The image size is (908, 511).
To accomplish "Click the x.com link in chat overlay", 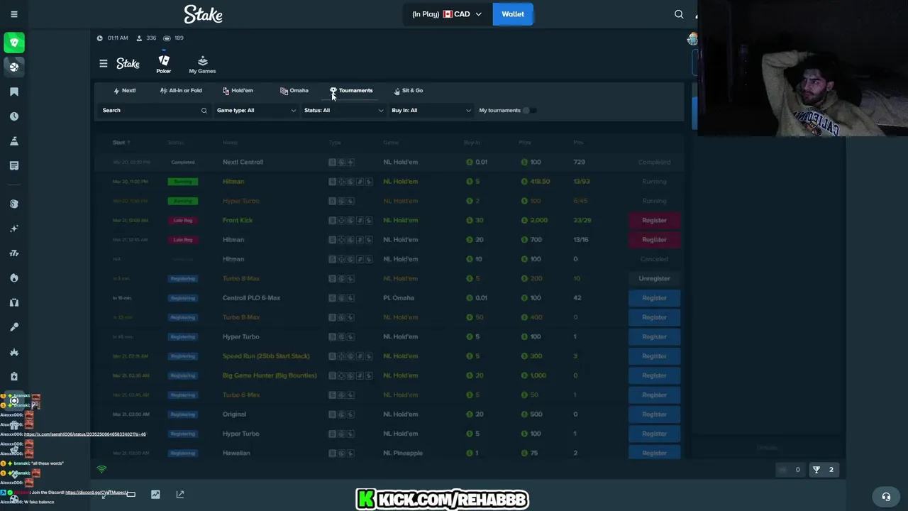I will 85,434.
